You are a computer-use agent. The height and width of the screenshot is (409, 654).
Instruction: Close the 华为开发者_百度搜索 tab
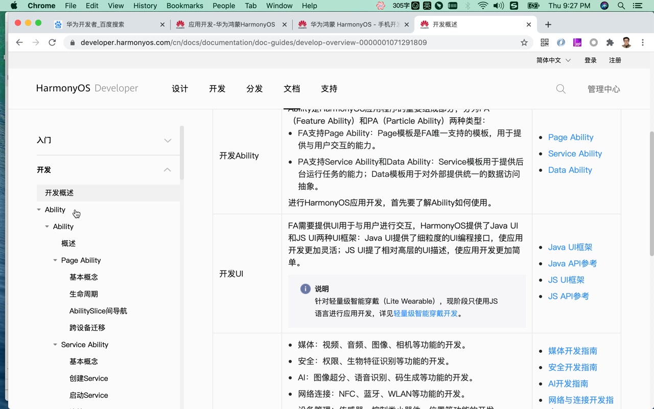pos(162,25)
